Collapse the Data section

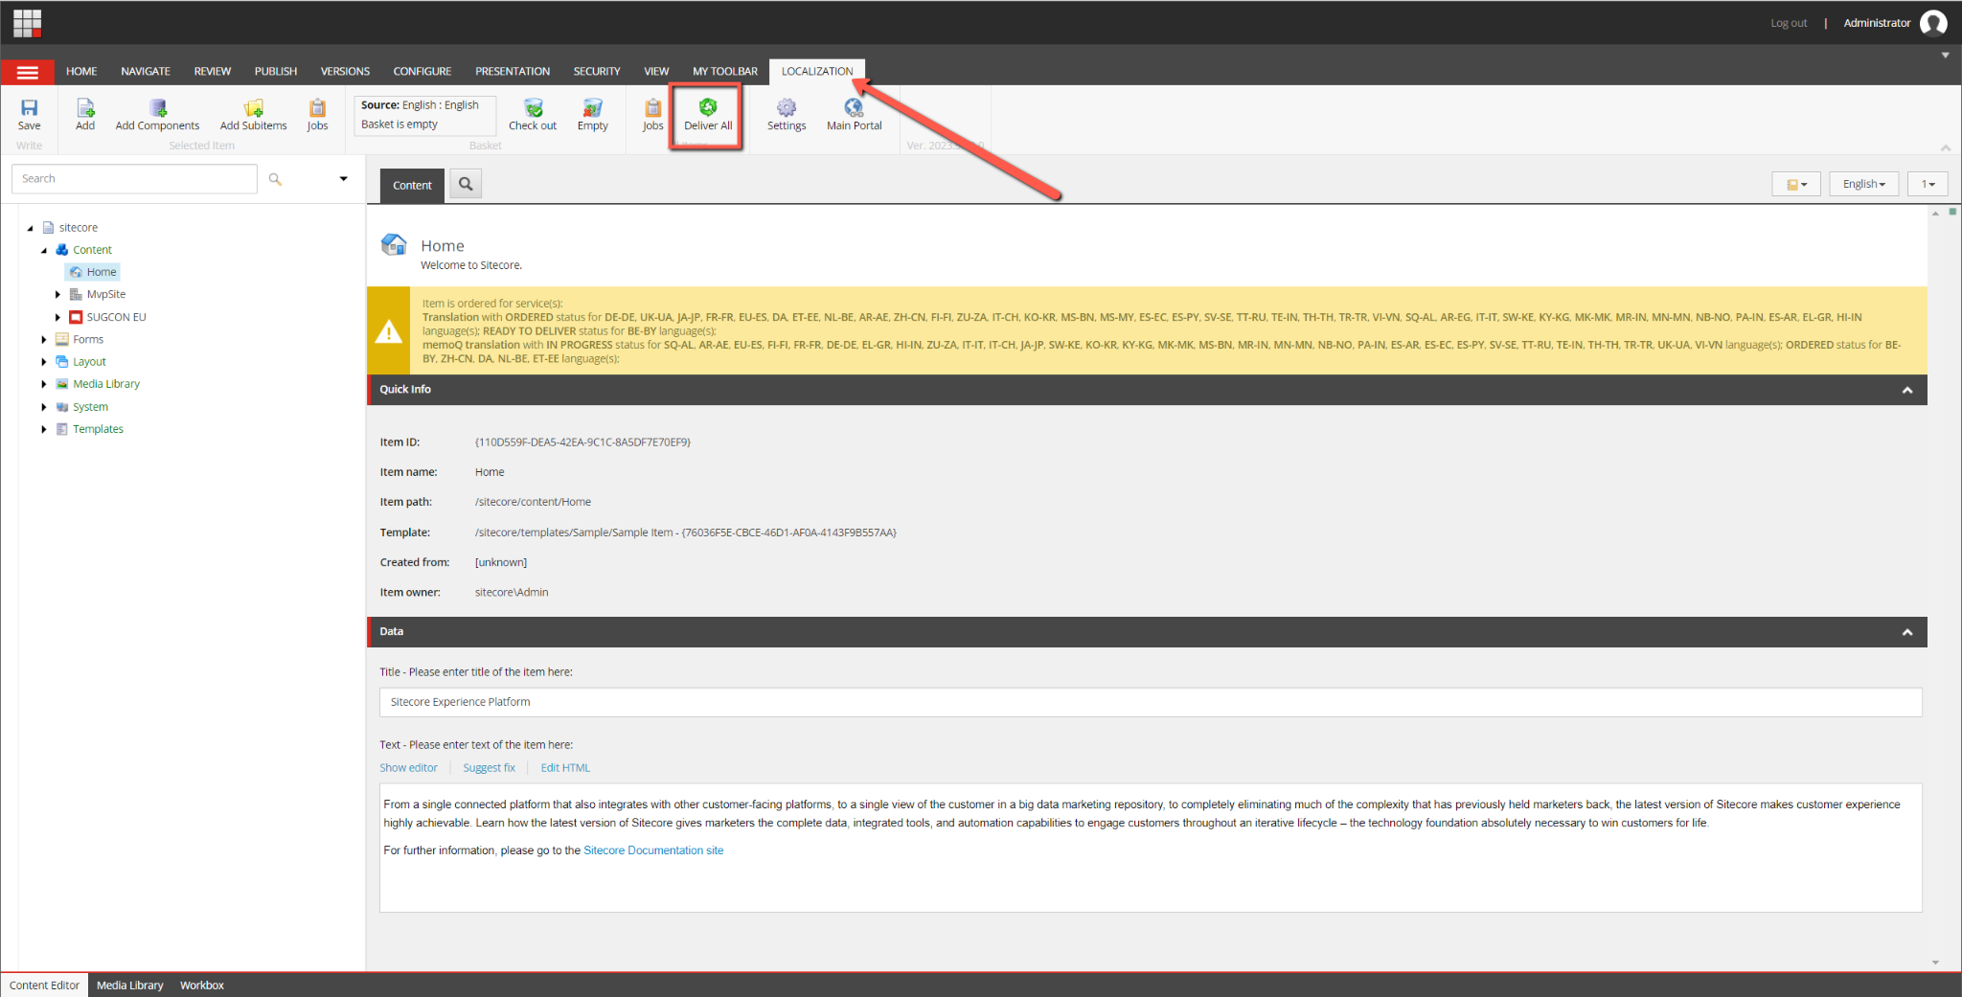point(1906,632)
